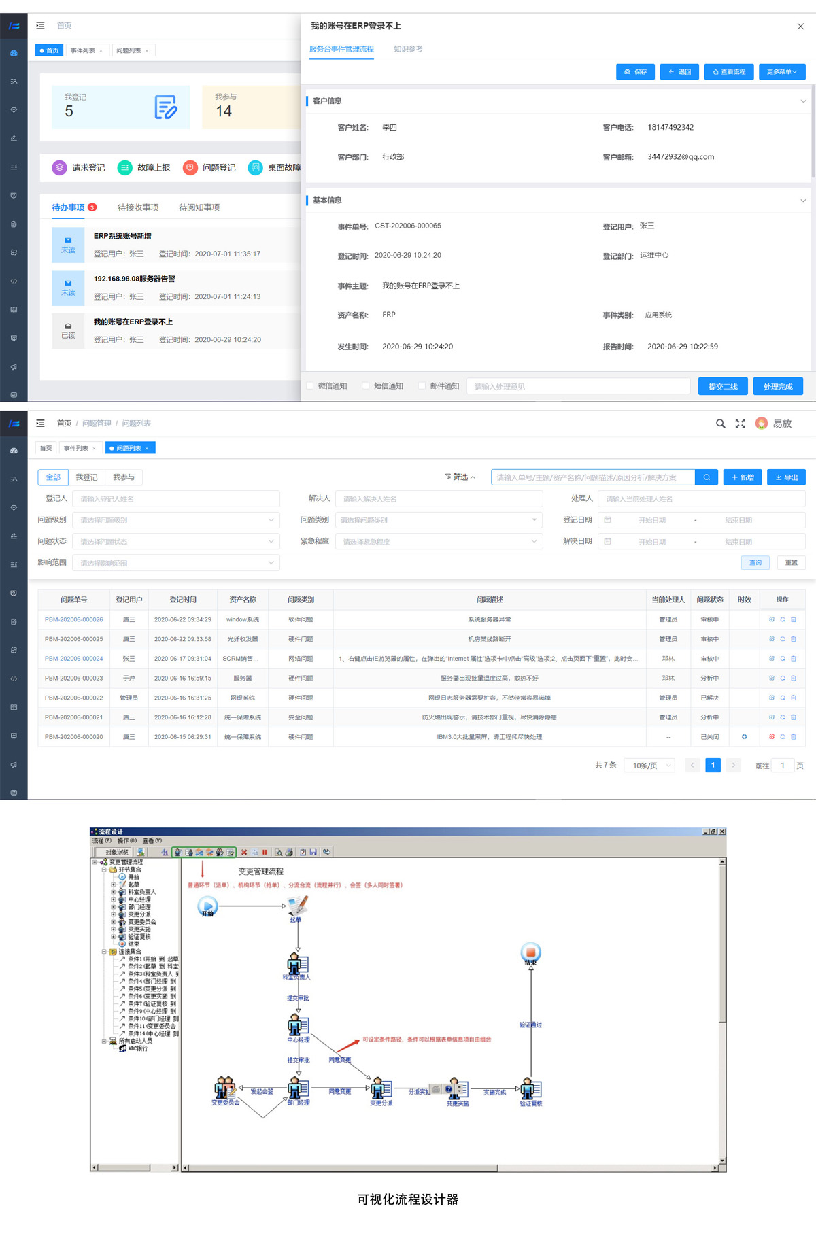Click the 请输入处理意见 input field
Image resolution: width=816 pixels, height=1236 pixels.
(x=578, y=386)
